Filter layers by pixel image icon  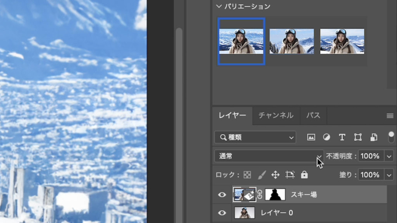pyautogui.click(x=311, y=137)
